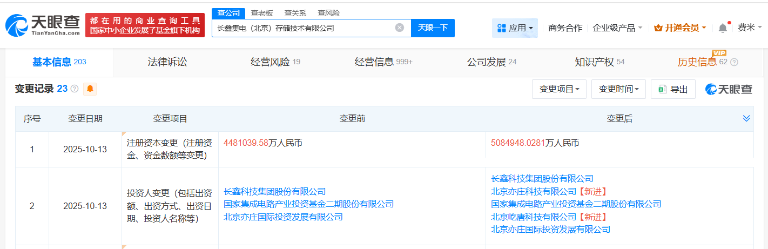
Task: Open the 应用 apps dropdown
Action: [515, 28]
